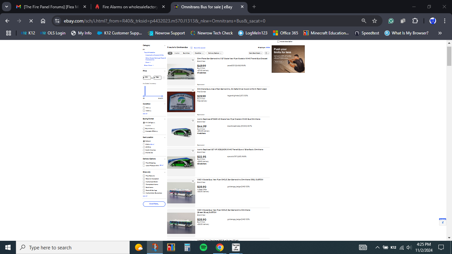Open Spotify from the taskbar
452x254 pixels.
[203, 247]
